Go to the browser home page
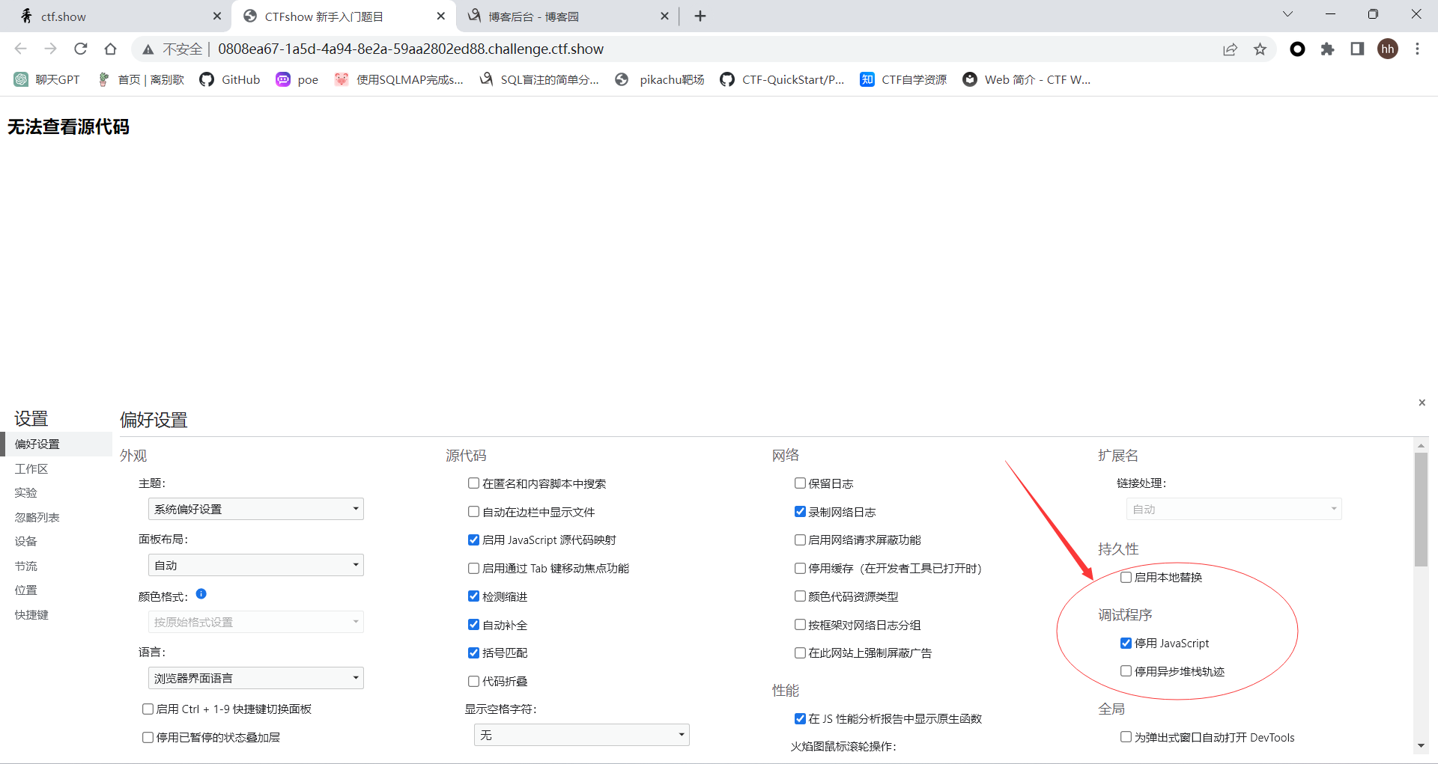1438x764 pixels. pos(111,49)
